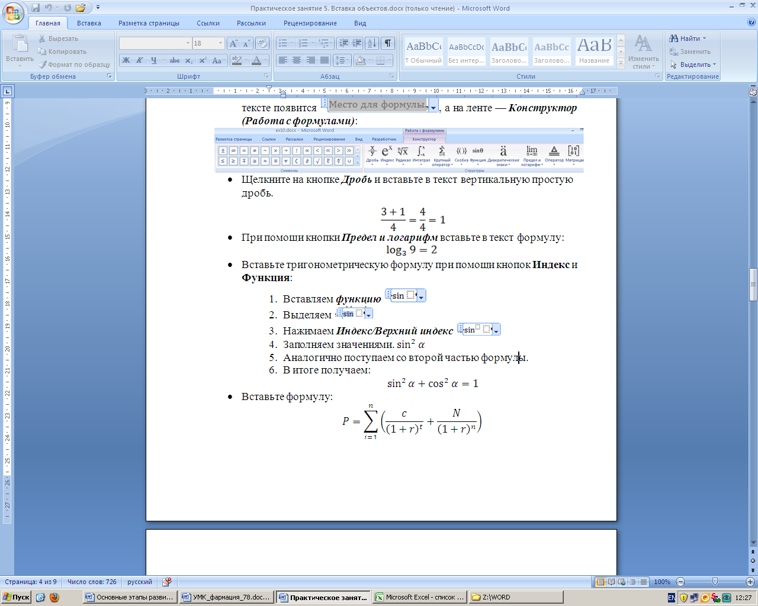The height and width of the screenshot is (606, 758).
Task: Click the Decrease Indent icon
Action: 343,43
